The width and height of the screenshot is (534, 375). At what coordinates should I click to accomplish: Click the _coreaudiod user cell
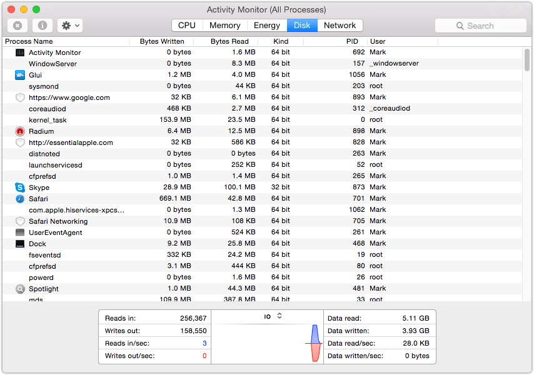[390, 109]
